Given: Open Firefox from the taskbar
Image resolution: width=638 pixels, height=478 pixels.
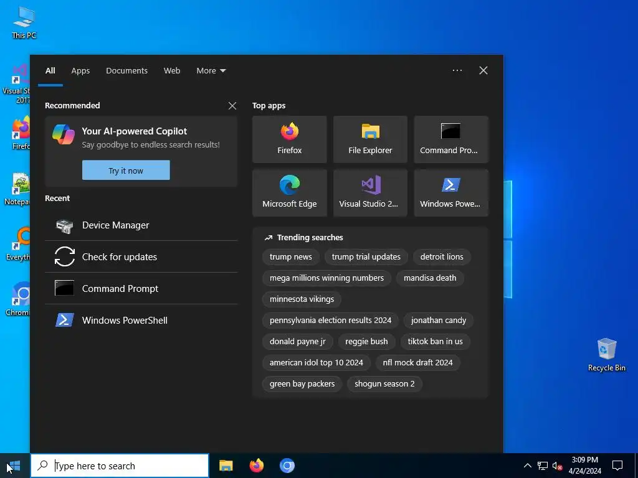Looking at the screenshot, I should click(x=256, y=466).
